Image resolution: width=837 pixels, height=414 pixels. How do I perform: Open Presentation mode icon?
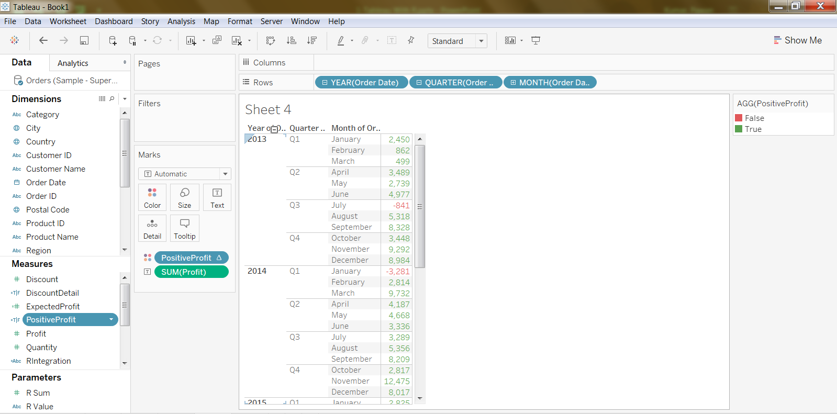[x=535, y=40]
